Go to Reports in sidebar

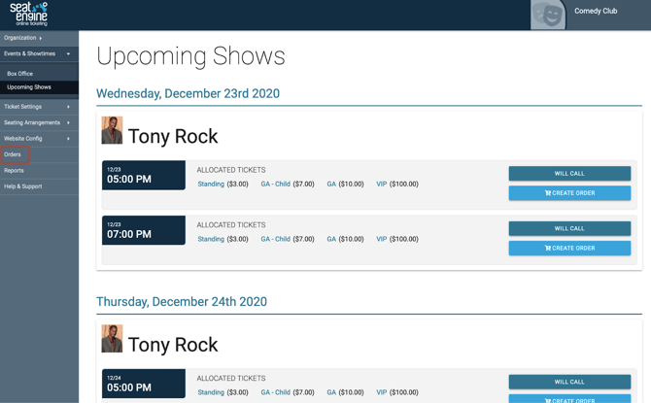click(x=14, y=170)
